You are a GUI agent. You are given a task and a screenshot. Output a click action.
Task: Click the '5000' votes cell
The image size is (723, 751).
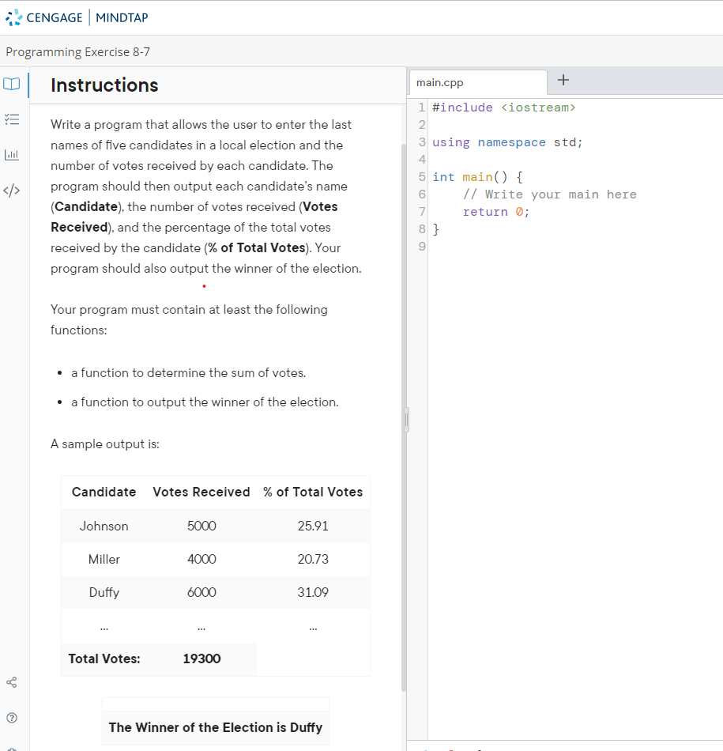pos(201,526)
